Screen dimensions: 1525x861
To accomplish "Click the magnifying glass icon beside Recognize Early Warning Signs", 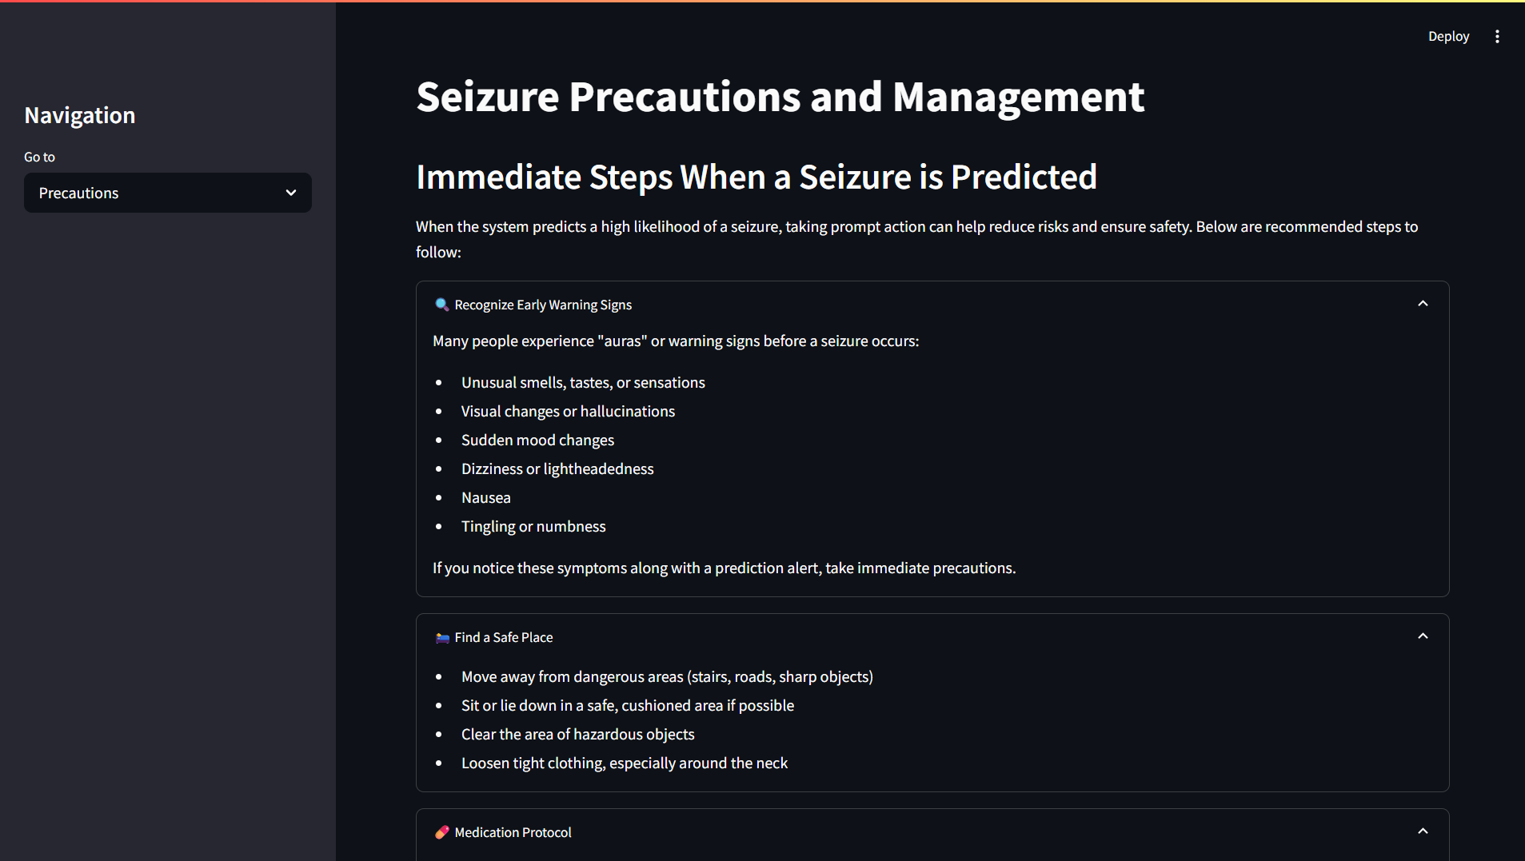I will tap(441, 305).
